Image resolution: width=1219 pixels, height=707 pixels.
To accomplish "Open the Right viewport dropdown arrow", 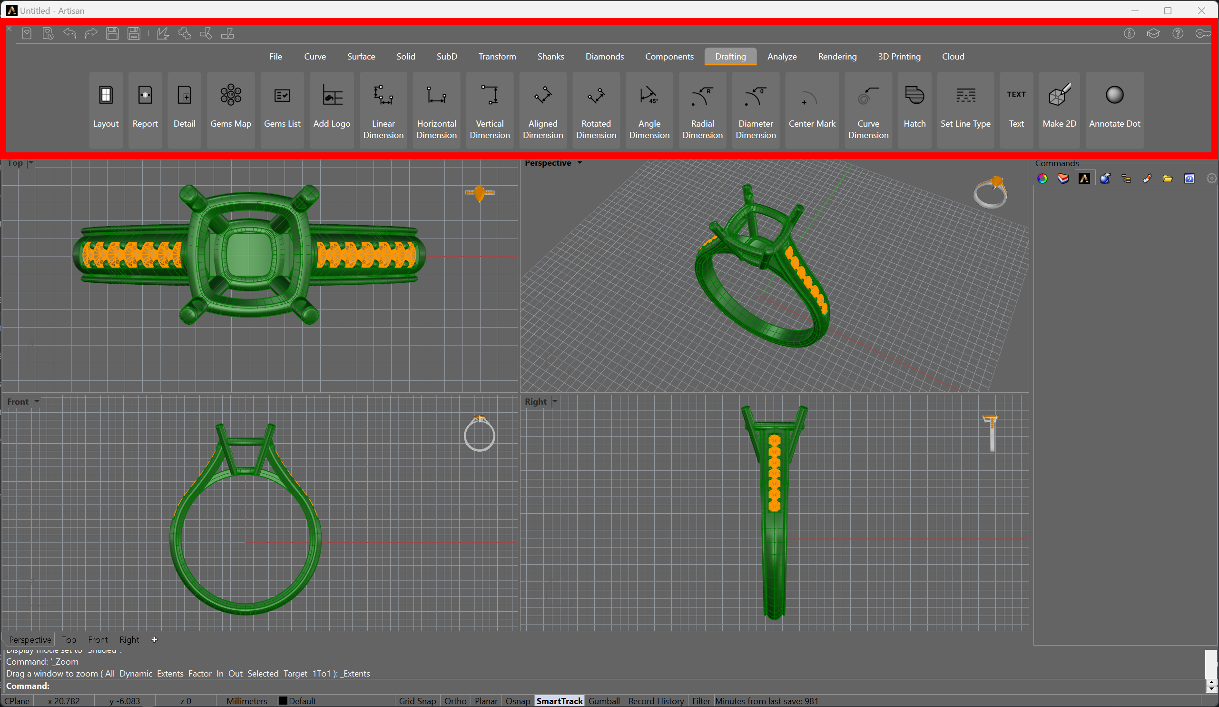I will coord(555,401).
